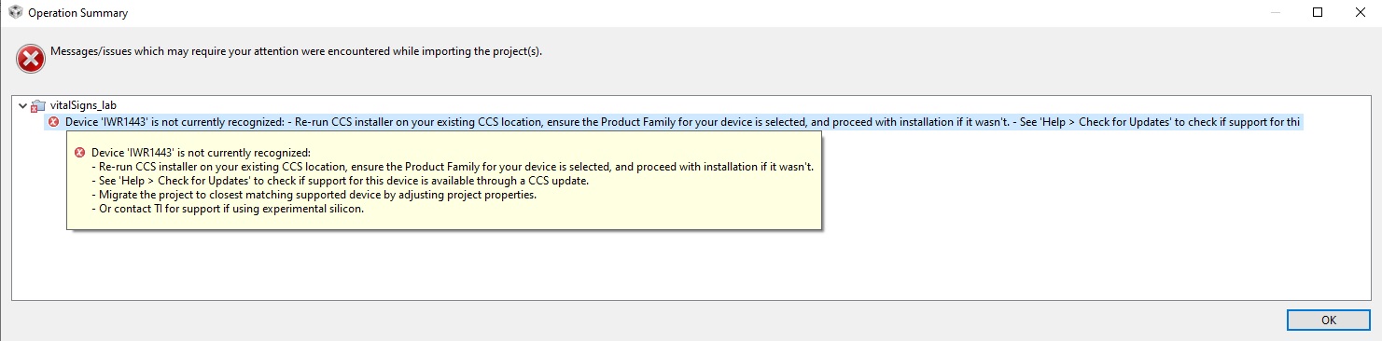Image resolution: width=1382 pixels, height=341 pixels.
Task: Select the highlighted Device 'IWR1443' error row
Action: (672, 122)
